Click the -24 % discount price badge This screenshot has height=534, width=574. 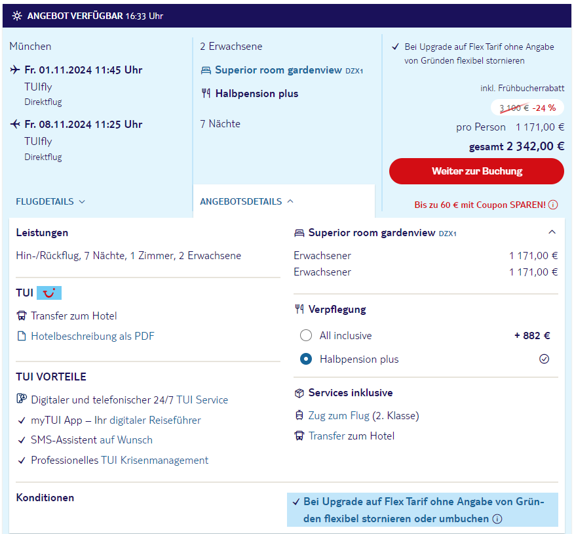pyautogui.click(x=527, y=108)
